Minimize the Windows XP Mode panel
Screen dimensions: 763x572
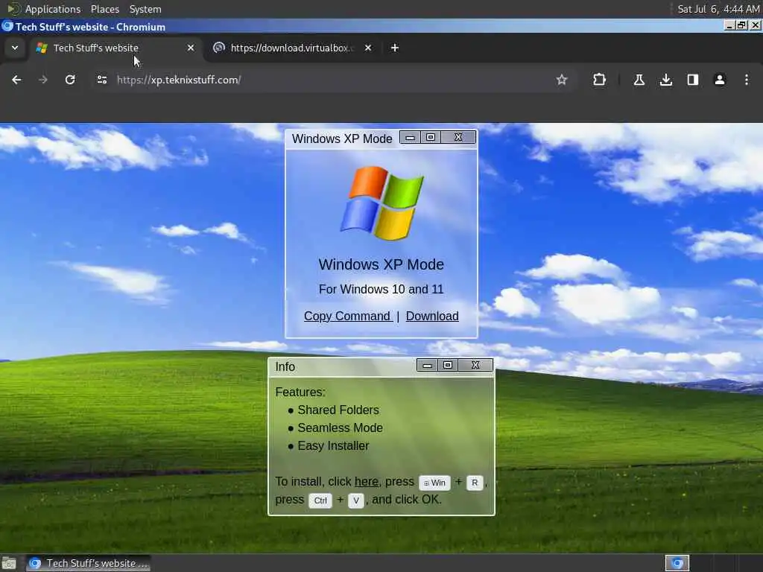pos(411,138)
